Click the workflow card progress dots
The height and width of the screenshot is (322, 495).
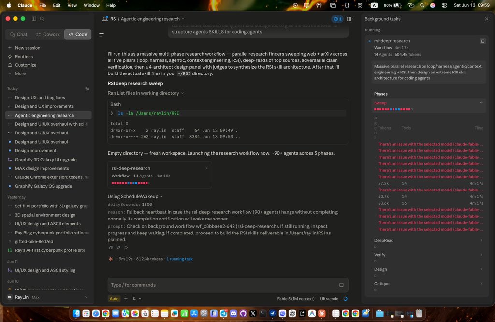[131, 183]
